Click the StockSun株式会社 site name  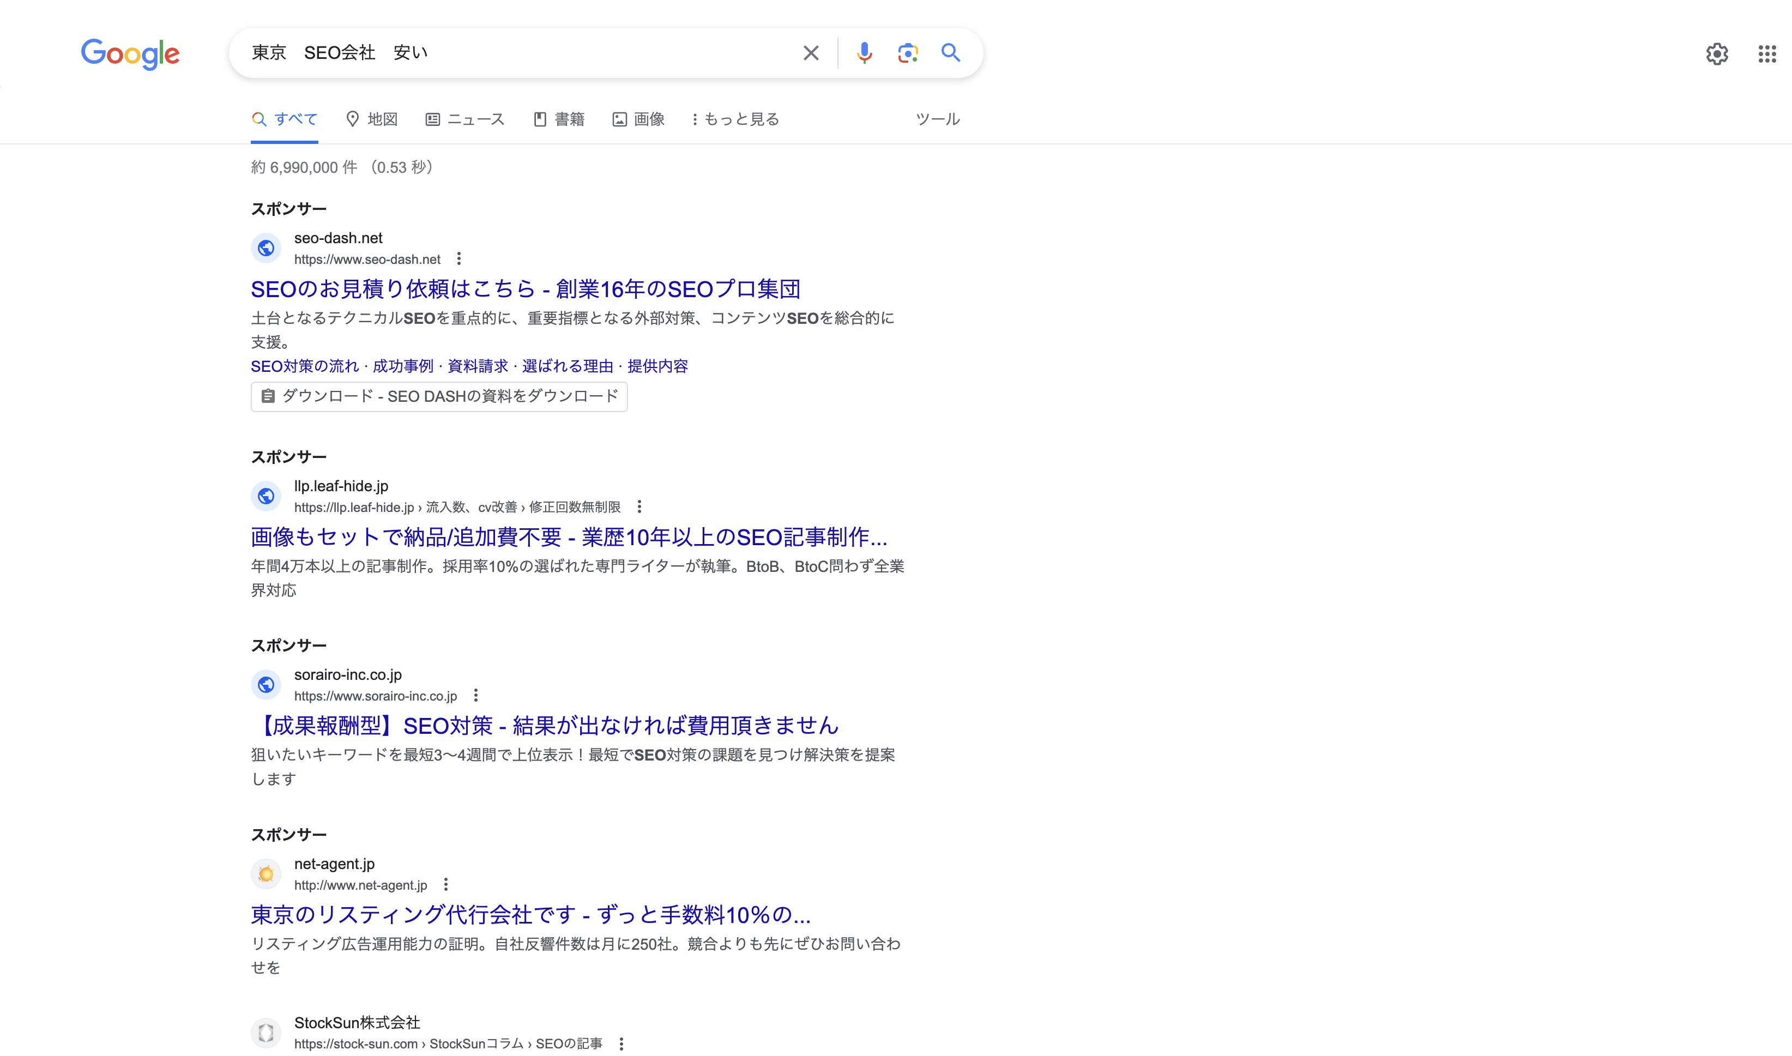click(357, 1023)
